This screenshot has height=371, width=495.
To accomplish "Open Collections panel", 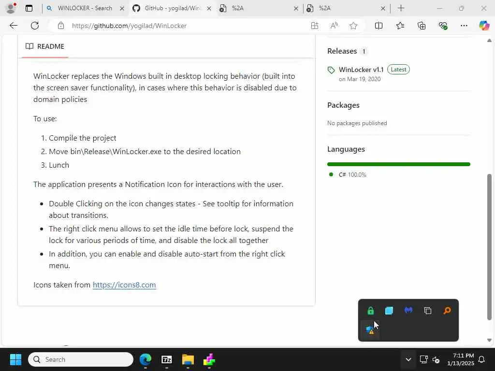I will coord(422,26).
